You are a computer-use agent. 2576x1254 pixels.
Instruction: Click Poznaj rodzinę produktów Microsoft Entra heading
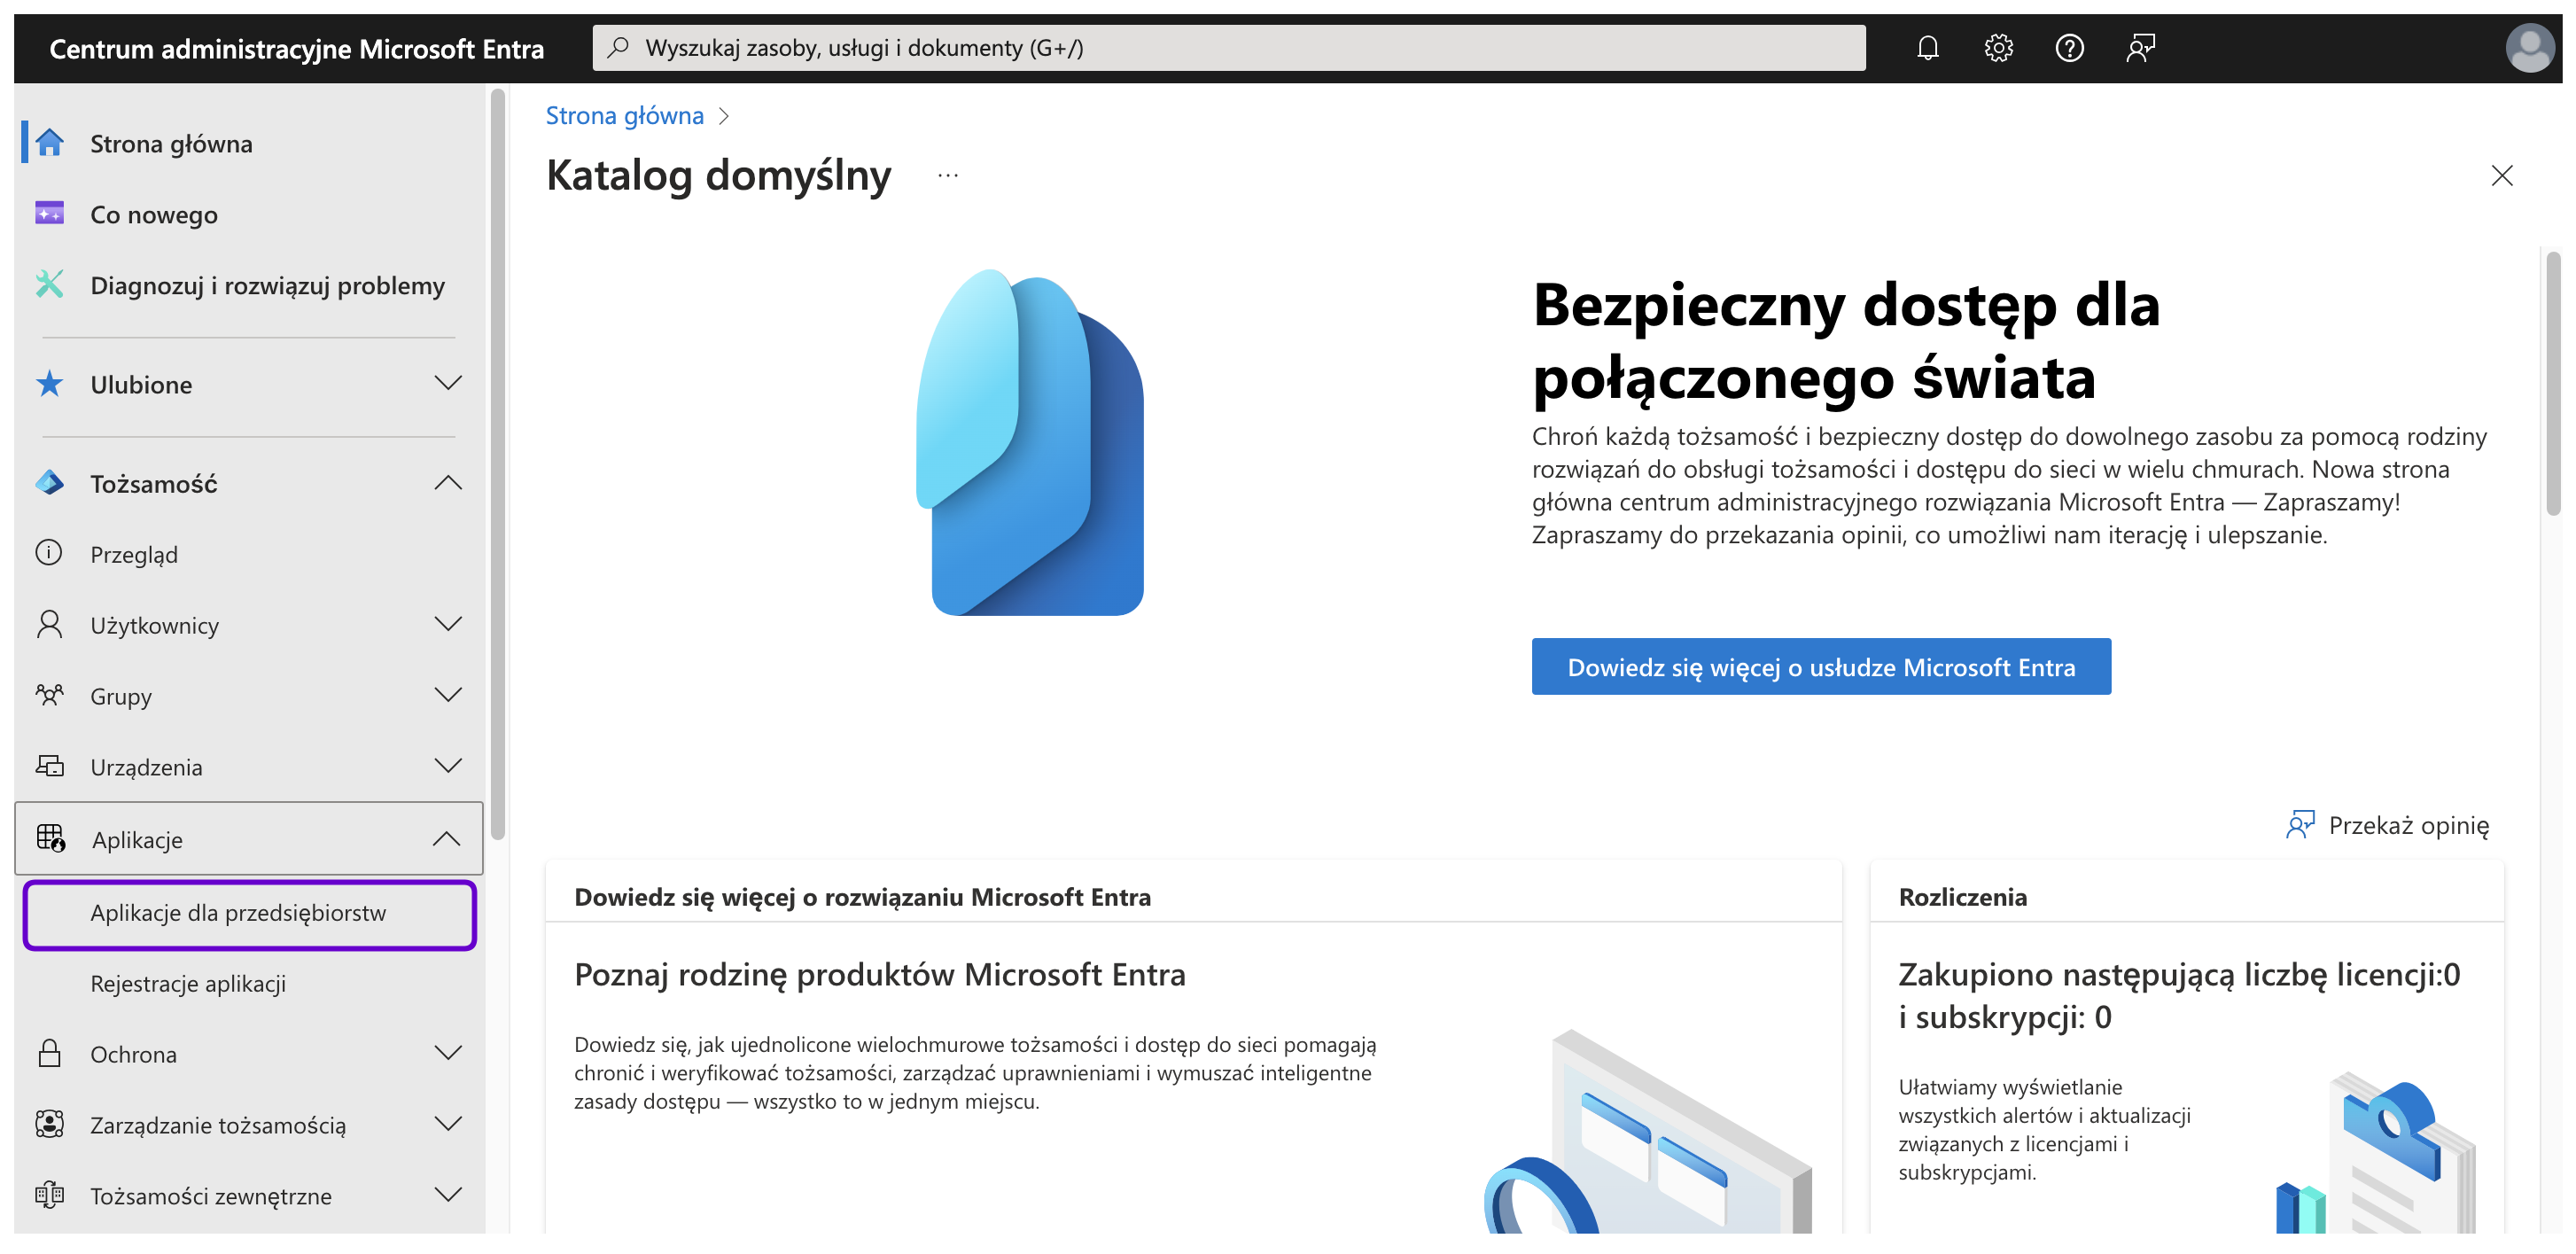[879, 974]
